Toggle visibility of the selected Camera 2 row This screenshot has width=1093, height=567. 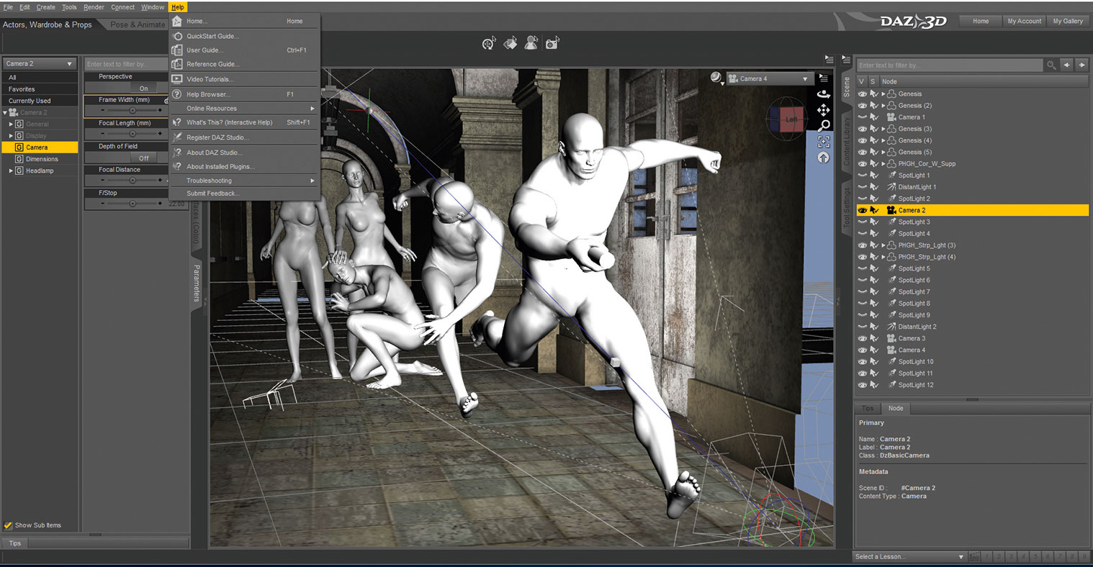click(862, 210)
